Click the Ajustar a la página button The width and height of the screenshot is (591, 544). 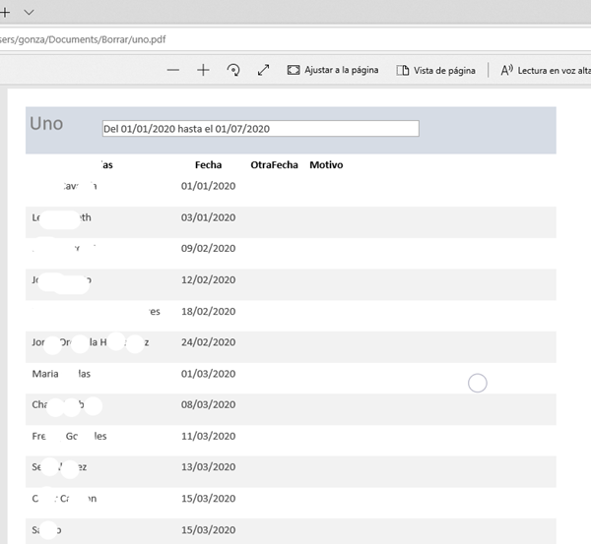pos(333,71)
